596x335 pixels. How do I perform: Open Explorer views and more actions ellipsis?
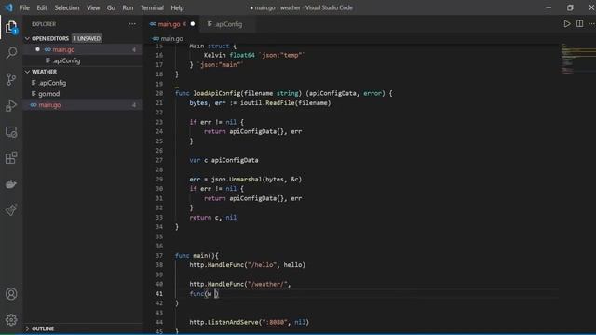pyautogui.click(x=132, y=24)
